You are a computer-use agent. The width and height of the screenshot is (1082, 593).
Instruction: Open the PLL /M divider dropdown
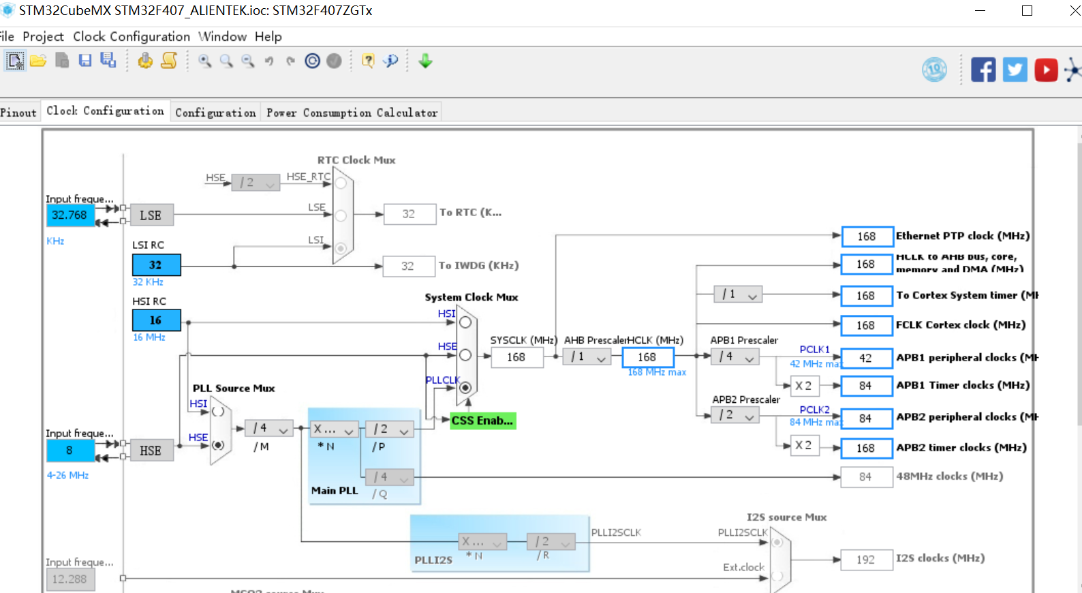click(269, 429)
